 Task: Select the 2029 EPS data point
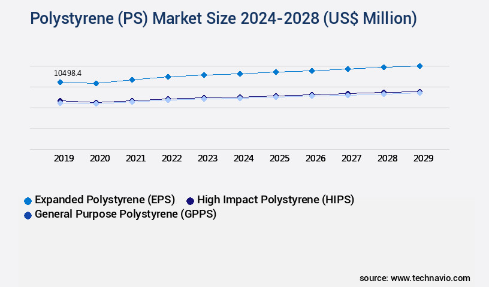click(x=419, y=66)
